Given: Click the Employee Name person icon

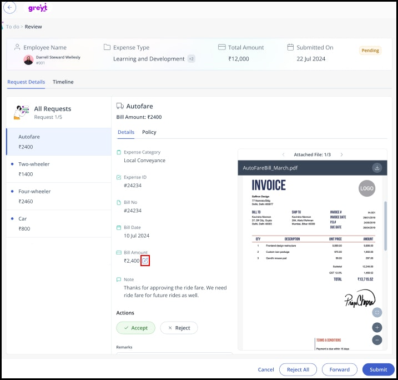Looking at the screenshot, I should point(17,47).
